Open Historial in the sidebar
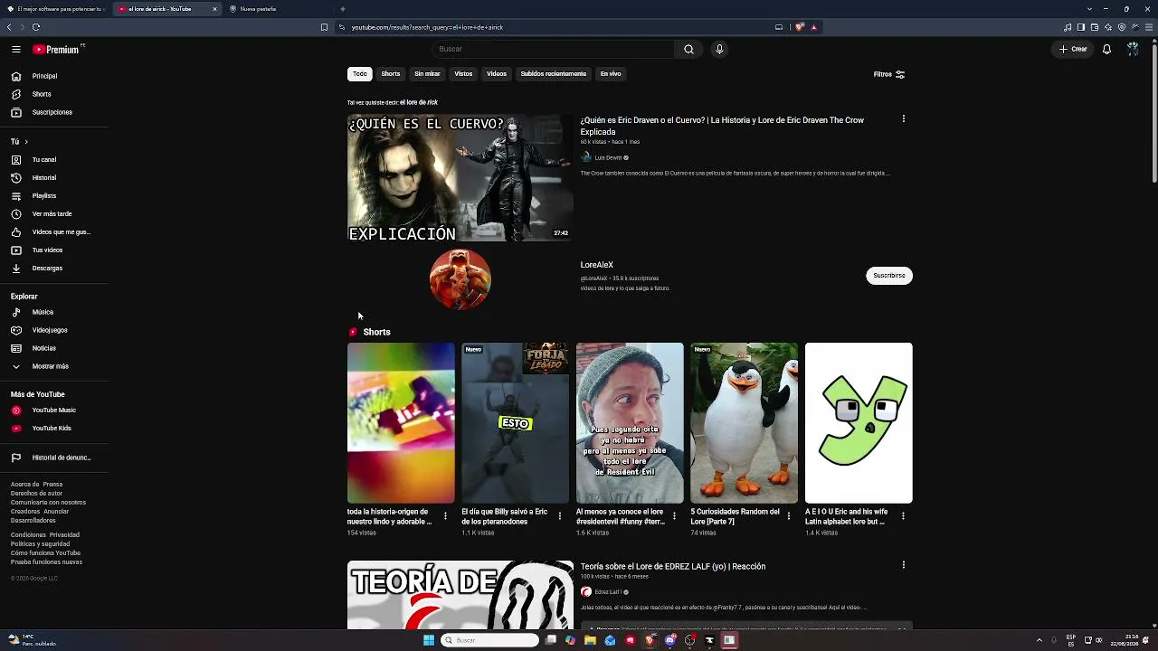 54,178
